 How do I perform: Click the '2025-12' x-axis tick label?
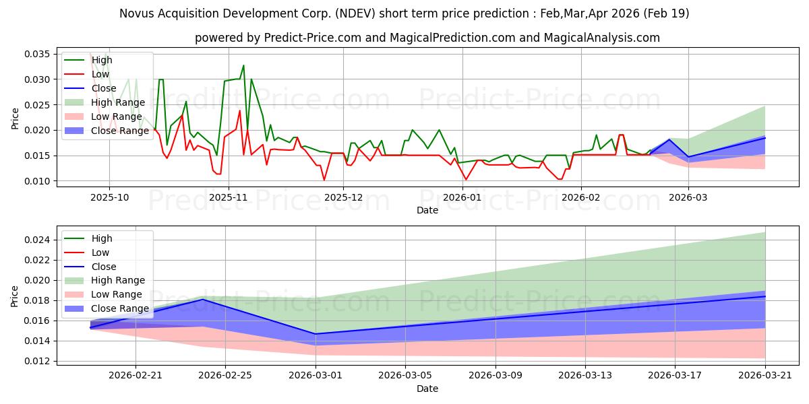tap(344, 197)
